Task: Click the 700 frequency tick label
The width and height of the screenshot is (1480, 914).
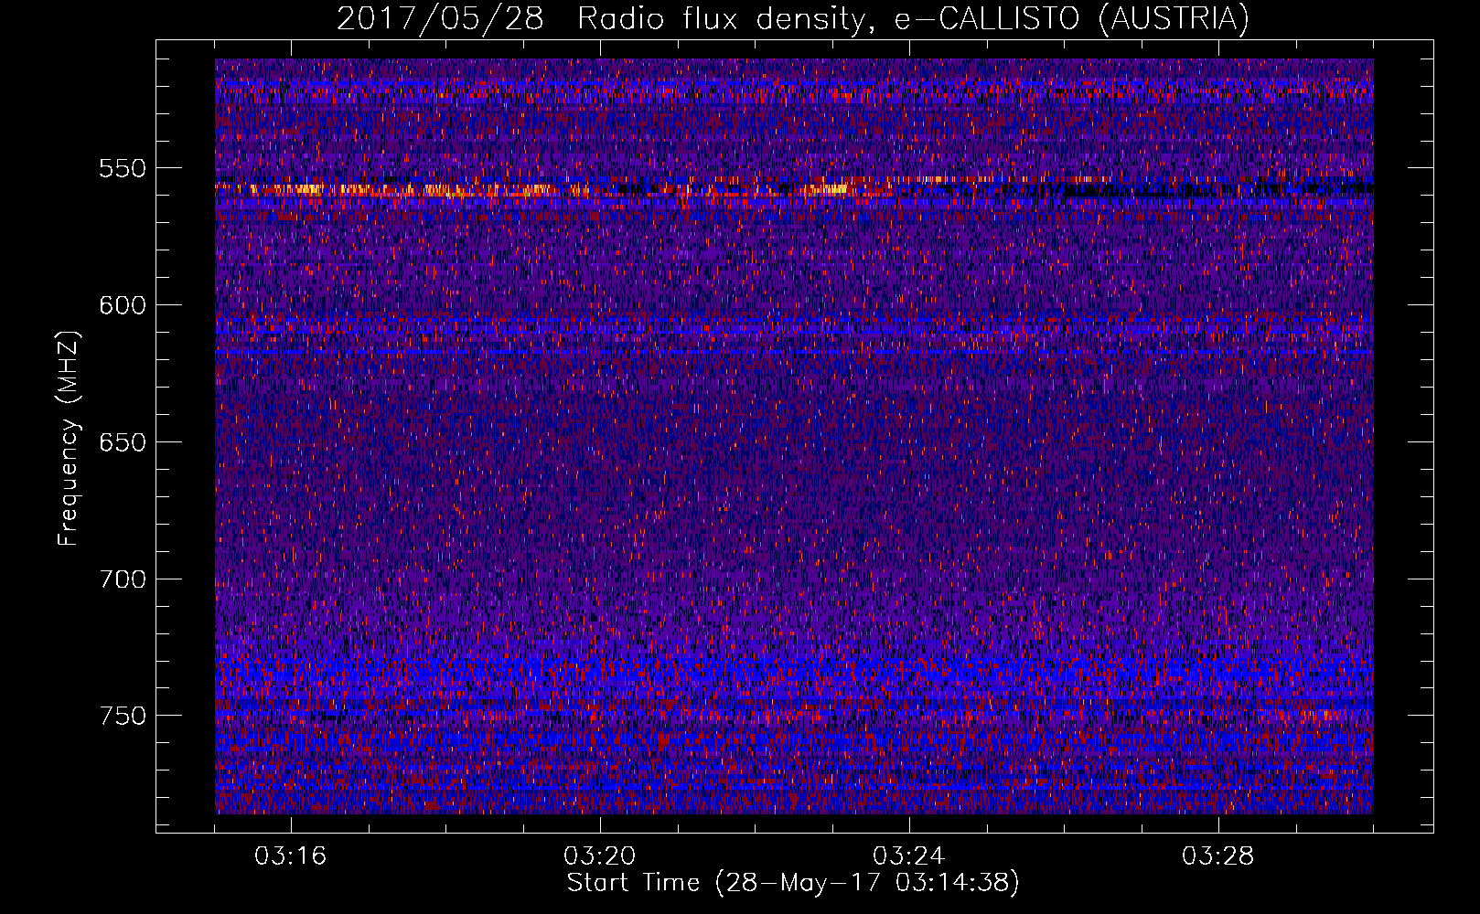Action: point(123,579)
